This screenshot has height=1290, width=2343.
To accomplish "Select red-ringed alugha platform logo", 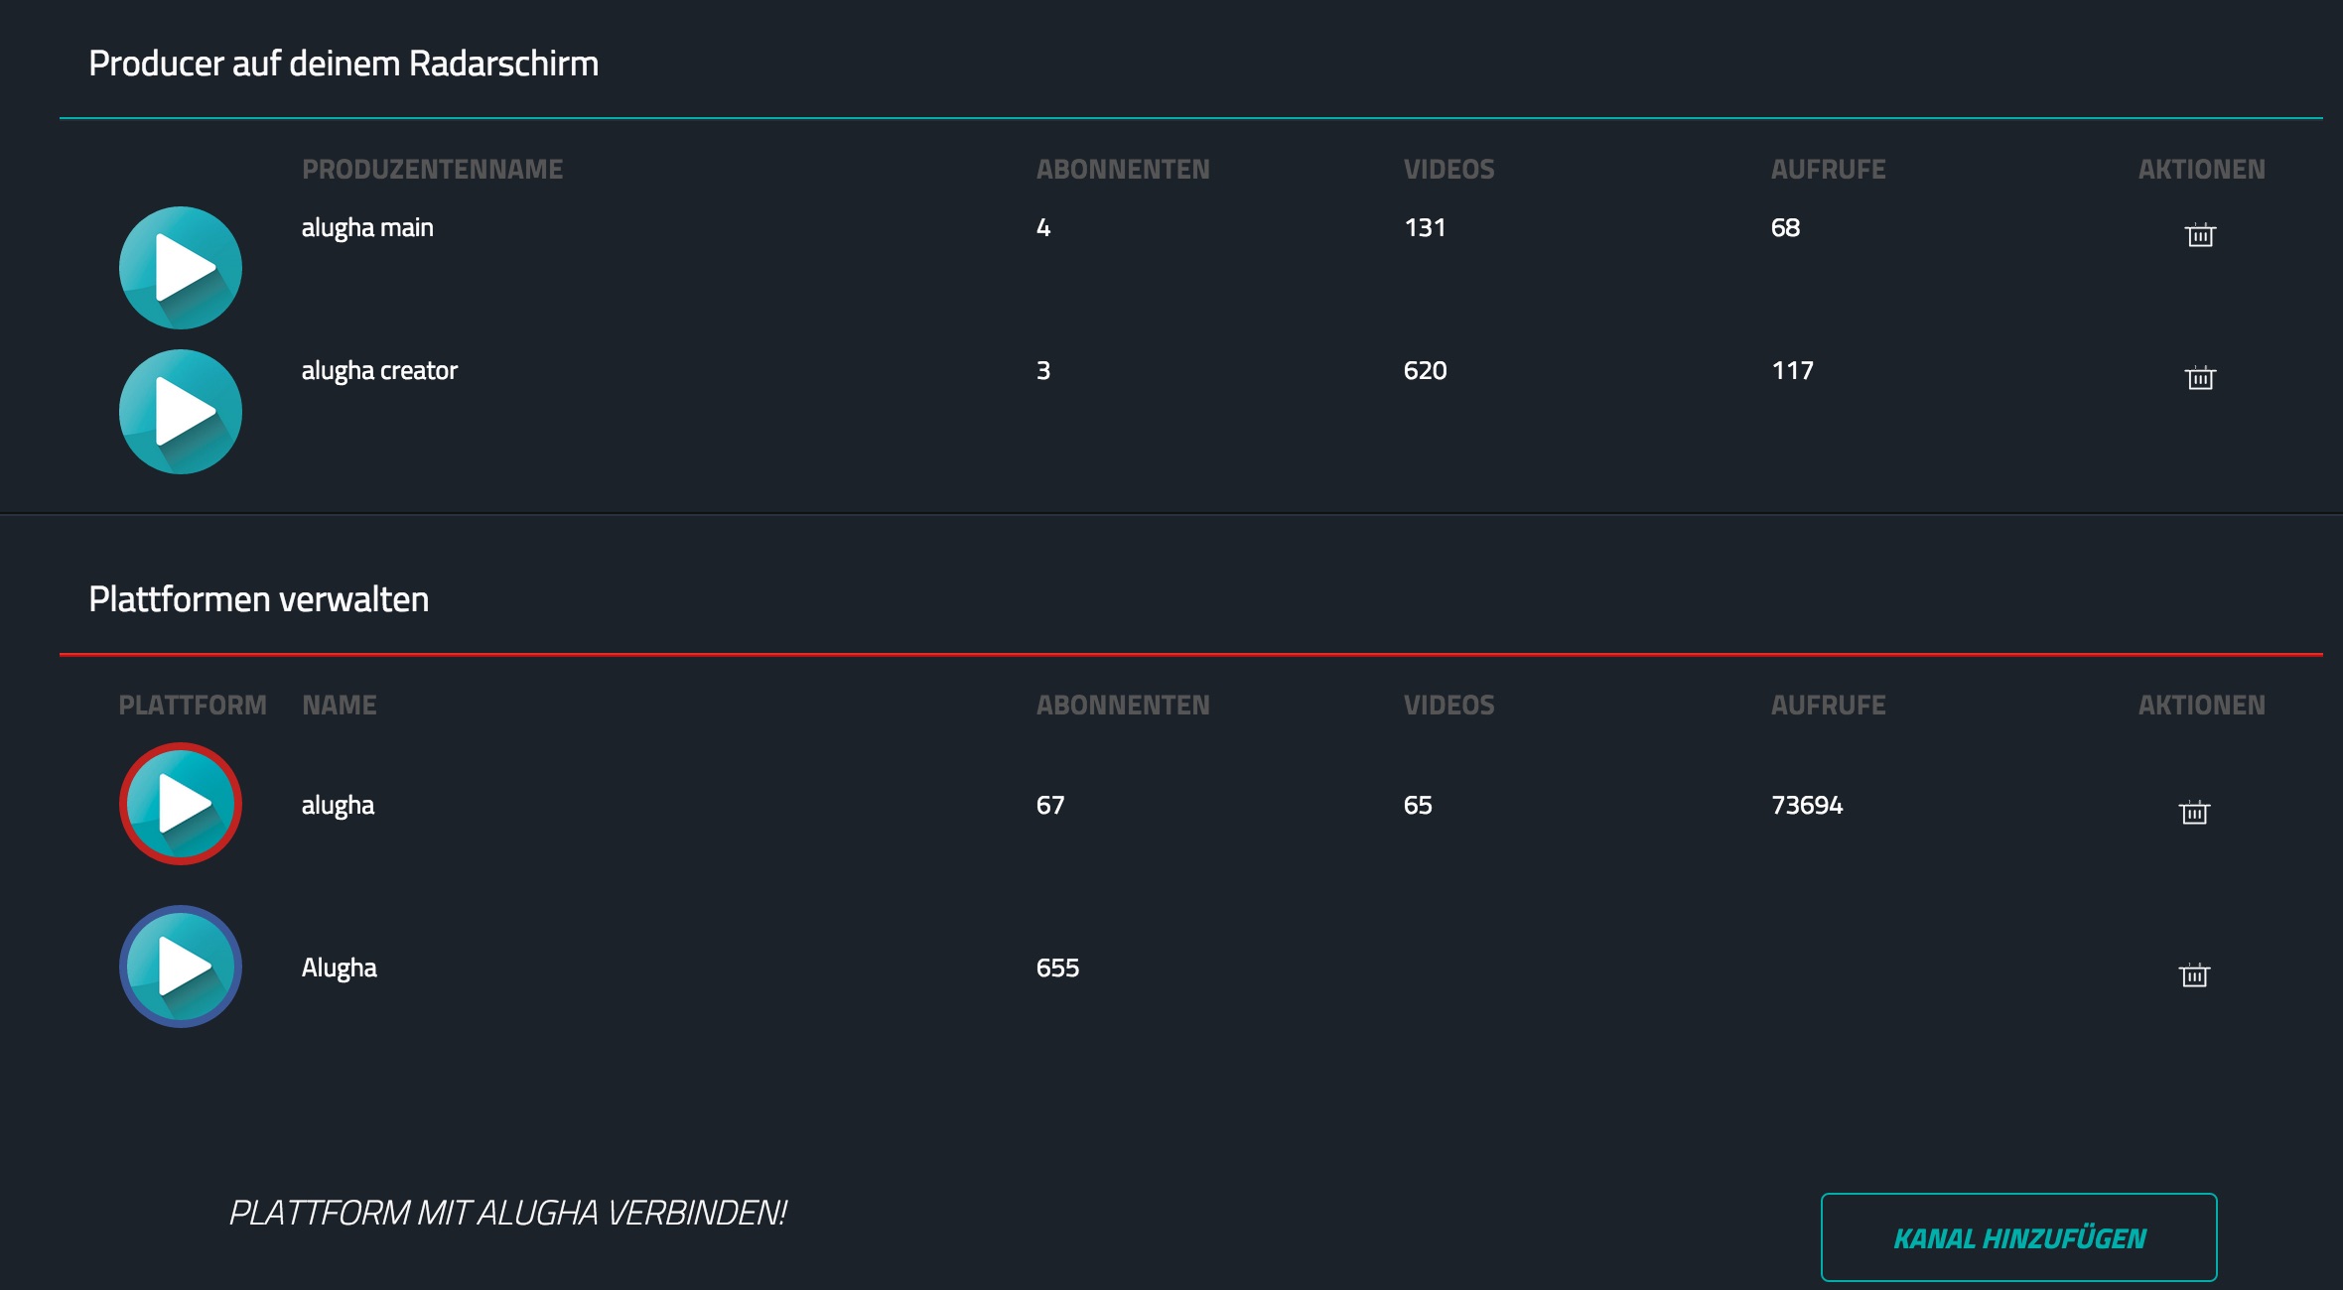I will coord(181,804).
